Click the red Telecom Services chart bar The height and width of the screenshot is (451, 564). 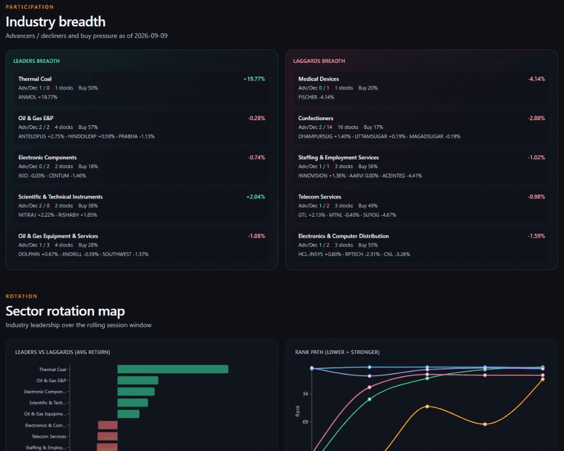pyautogui.click(x=107, y=436)
